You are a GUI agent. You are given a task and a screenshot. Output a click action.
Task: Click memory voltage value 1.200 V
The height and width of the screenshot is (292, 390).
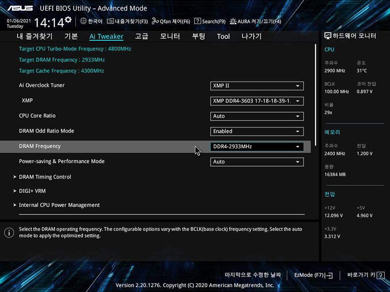click(365, 154)
